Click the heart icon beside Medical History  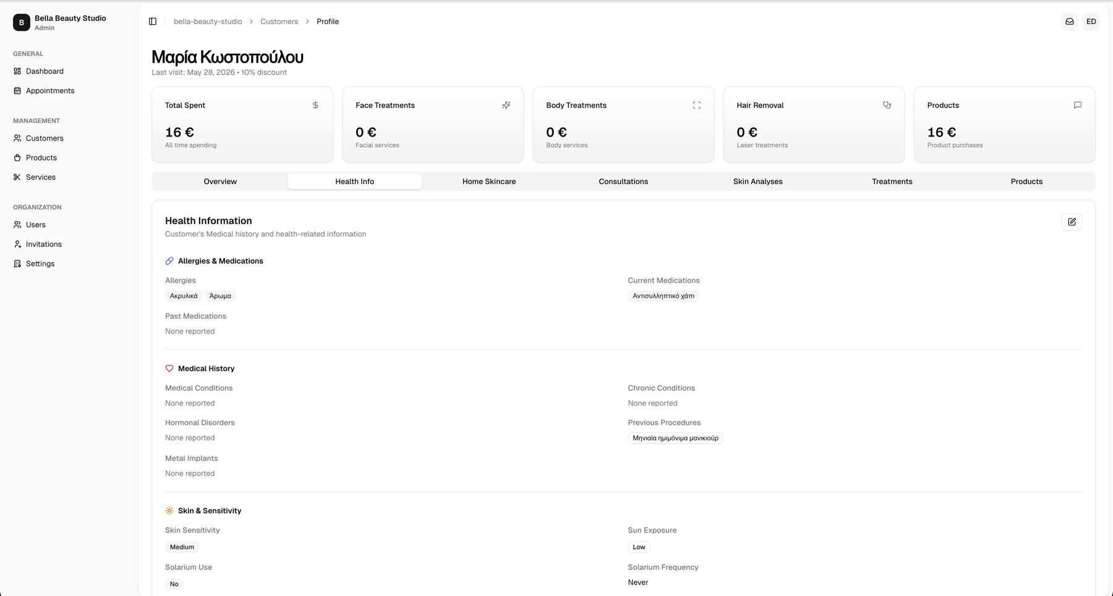tap(169, 369)
